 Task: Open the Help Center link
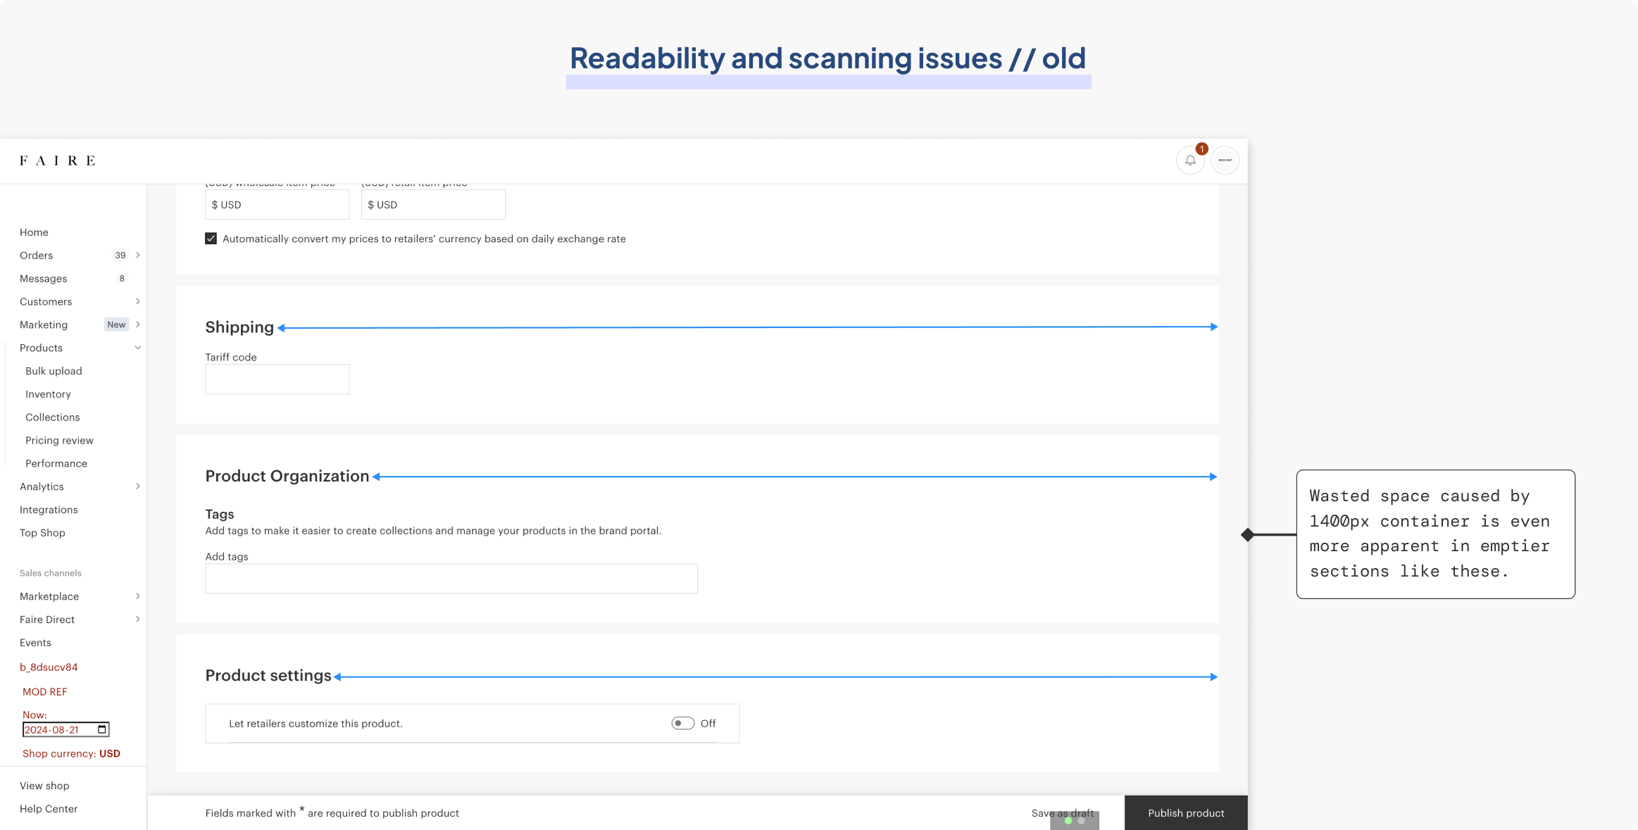[x=49, y=809]
